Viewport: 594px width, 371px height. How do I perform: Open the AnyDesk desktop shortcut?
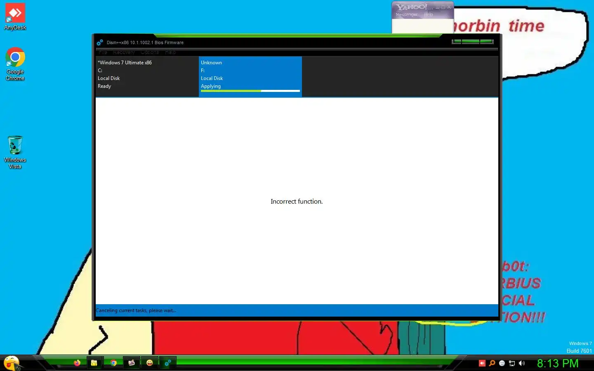(x=15, y=16)
